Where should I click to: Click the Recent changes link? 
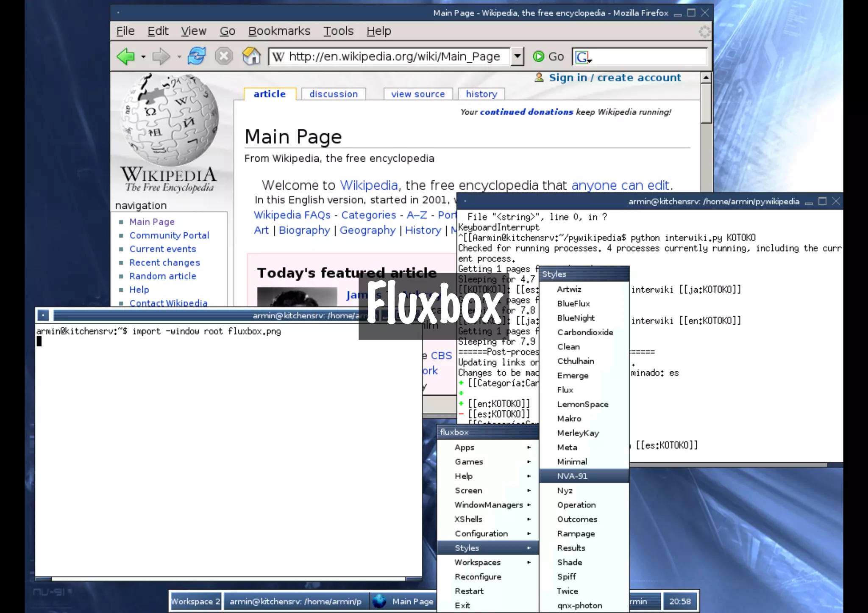point(164,262)
